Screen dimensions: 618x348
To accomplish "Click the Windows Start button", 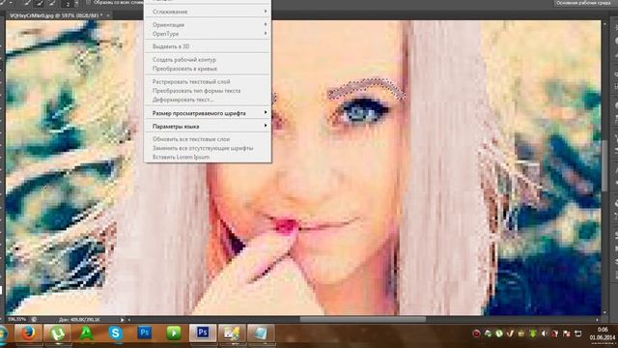I will (3, 333).
